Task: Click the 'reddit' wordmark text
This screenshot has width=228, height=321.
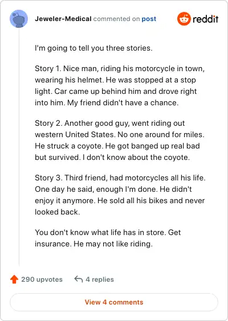Action: tap(205, 19)
